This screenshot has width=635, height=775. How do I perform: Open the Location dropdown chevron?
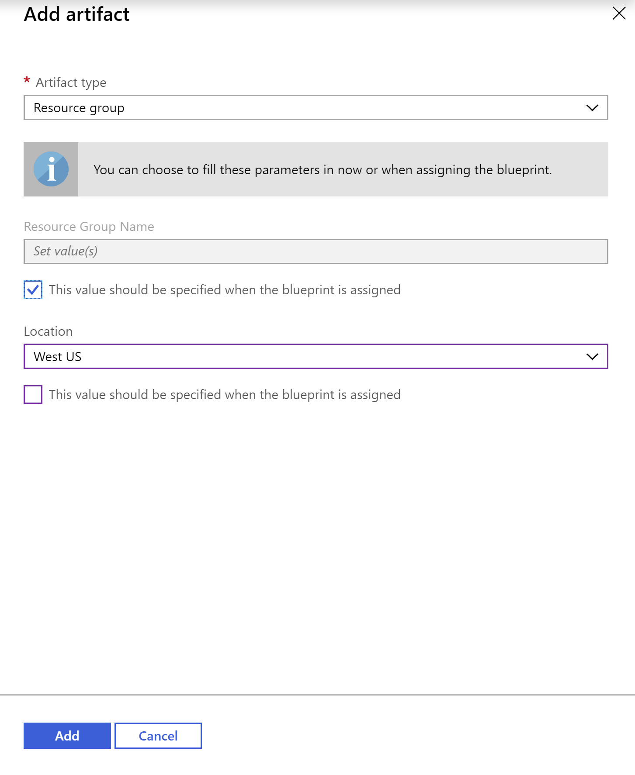592,356
